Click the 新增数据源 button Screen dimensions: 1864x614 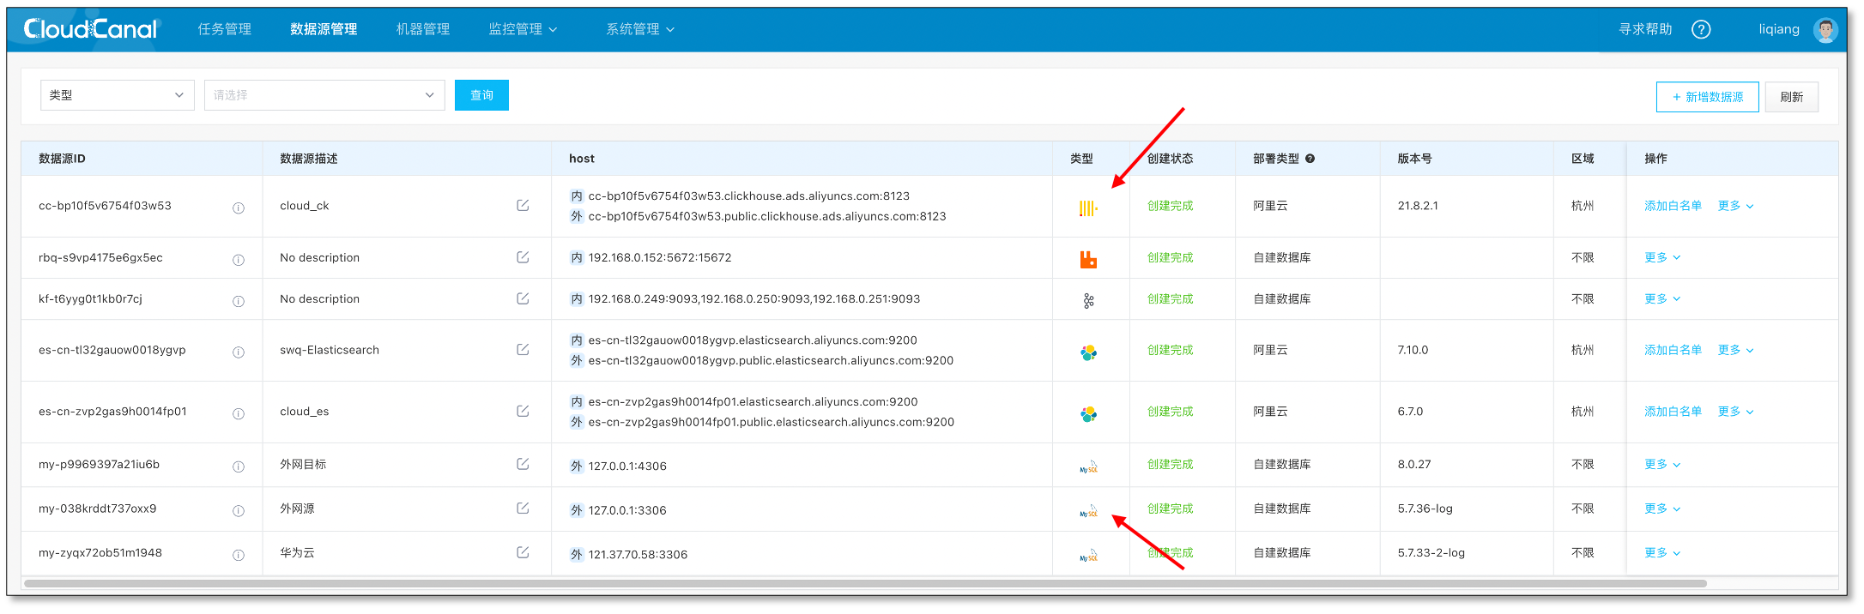pos(1706,97)
